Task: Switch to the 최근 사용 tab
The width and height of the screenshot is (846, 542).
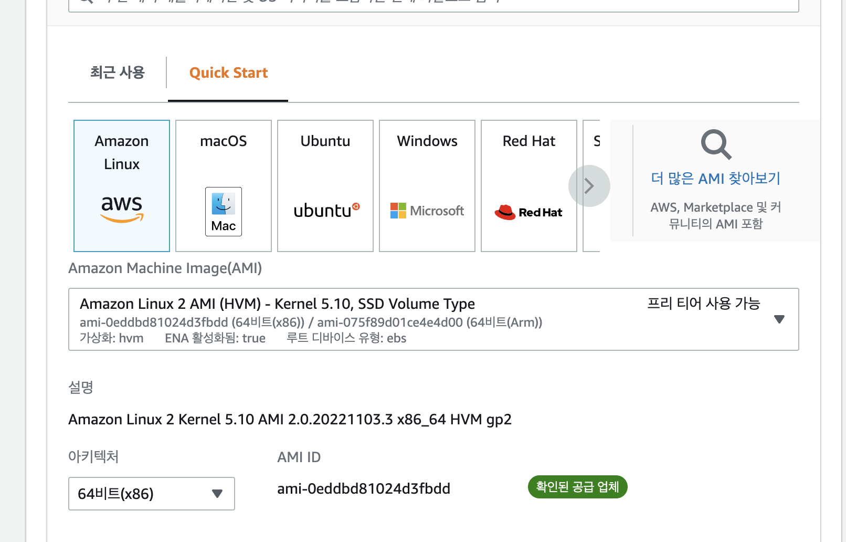Action: click(117, 72)
